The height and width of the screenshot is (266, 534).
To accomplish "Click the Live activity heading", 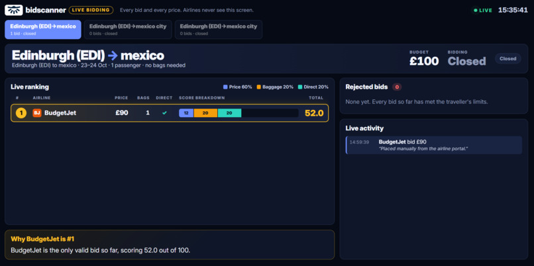I will 364,128.
